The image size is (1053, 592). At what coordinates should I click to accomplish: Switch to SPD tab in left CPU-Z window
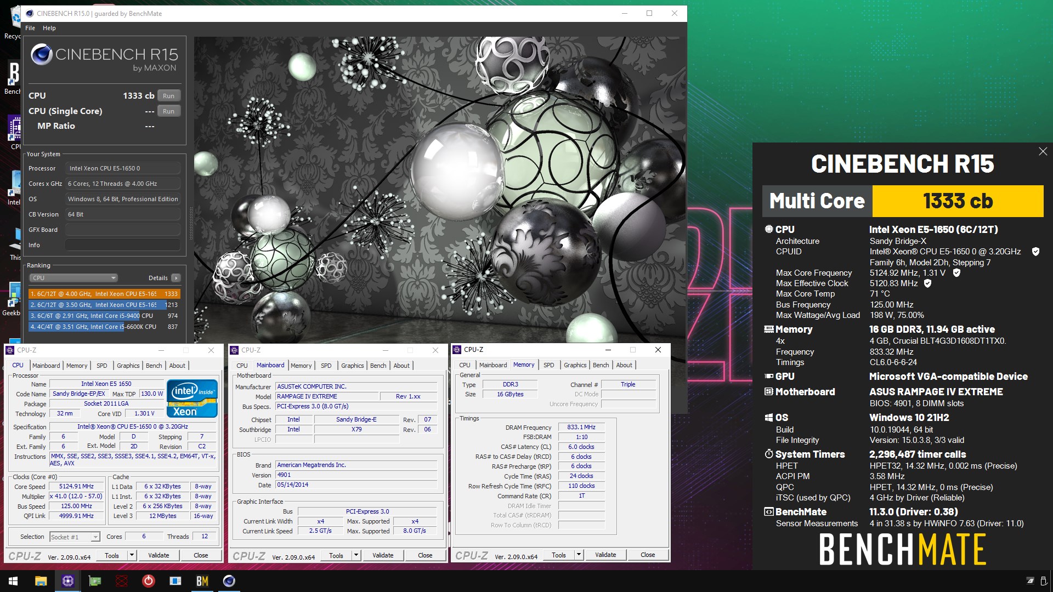click(102, 366)
